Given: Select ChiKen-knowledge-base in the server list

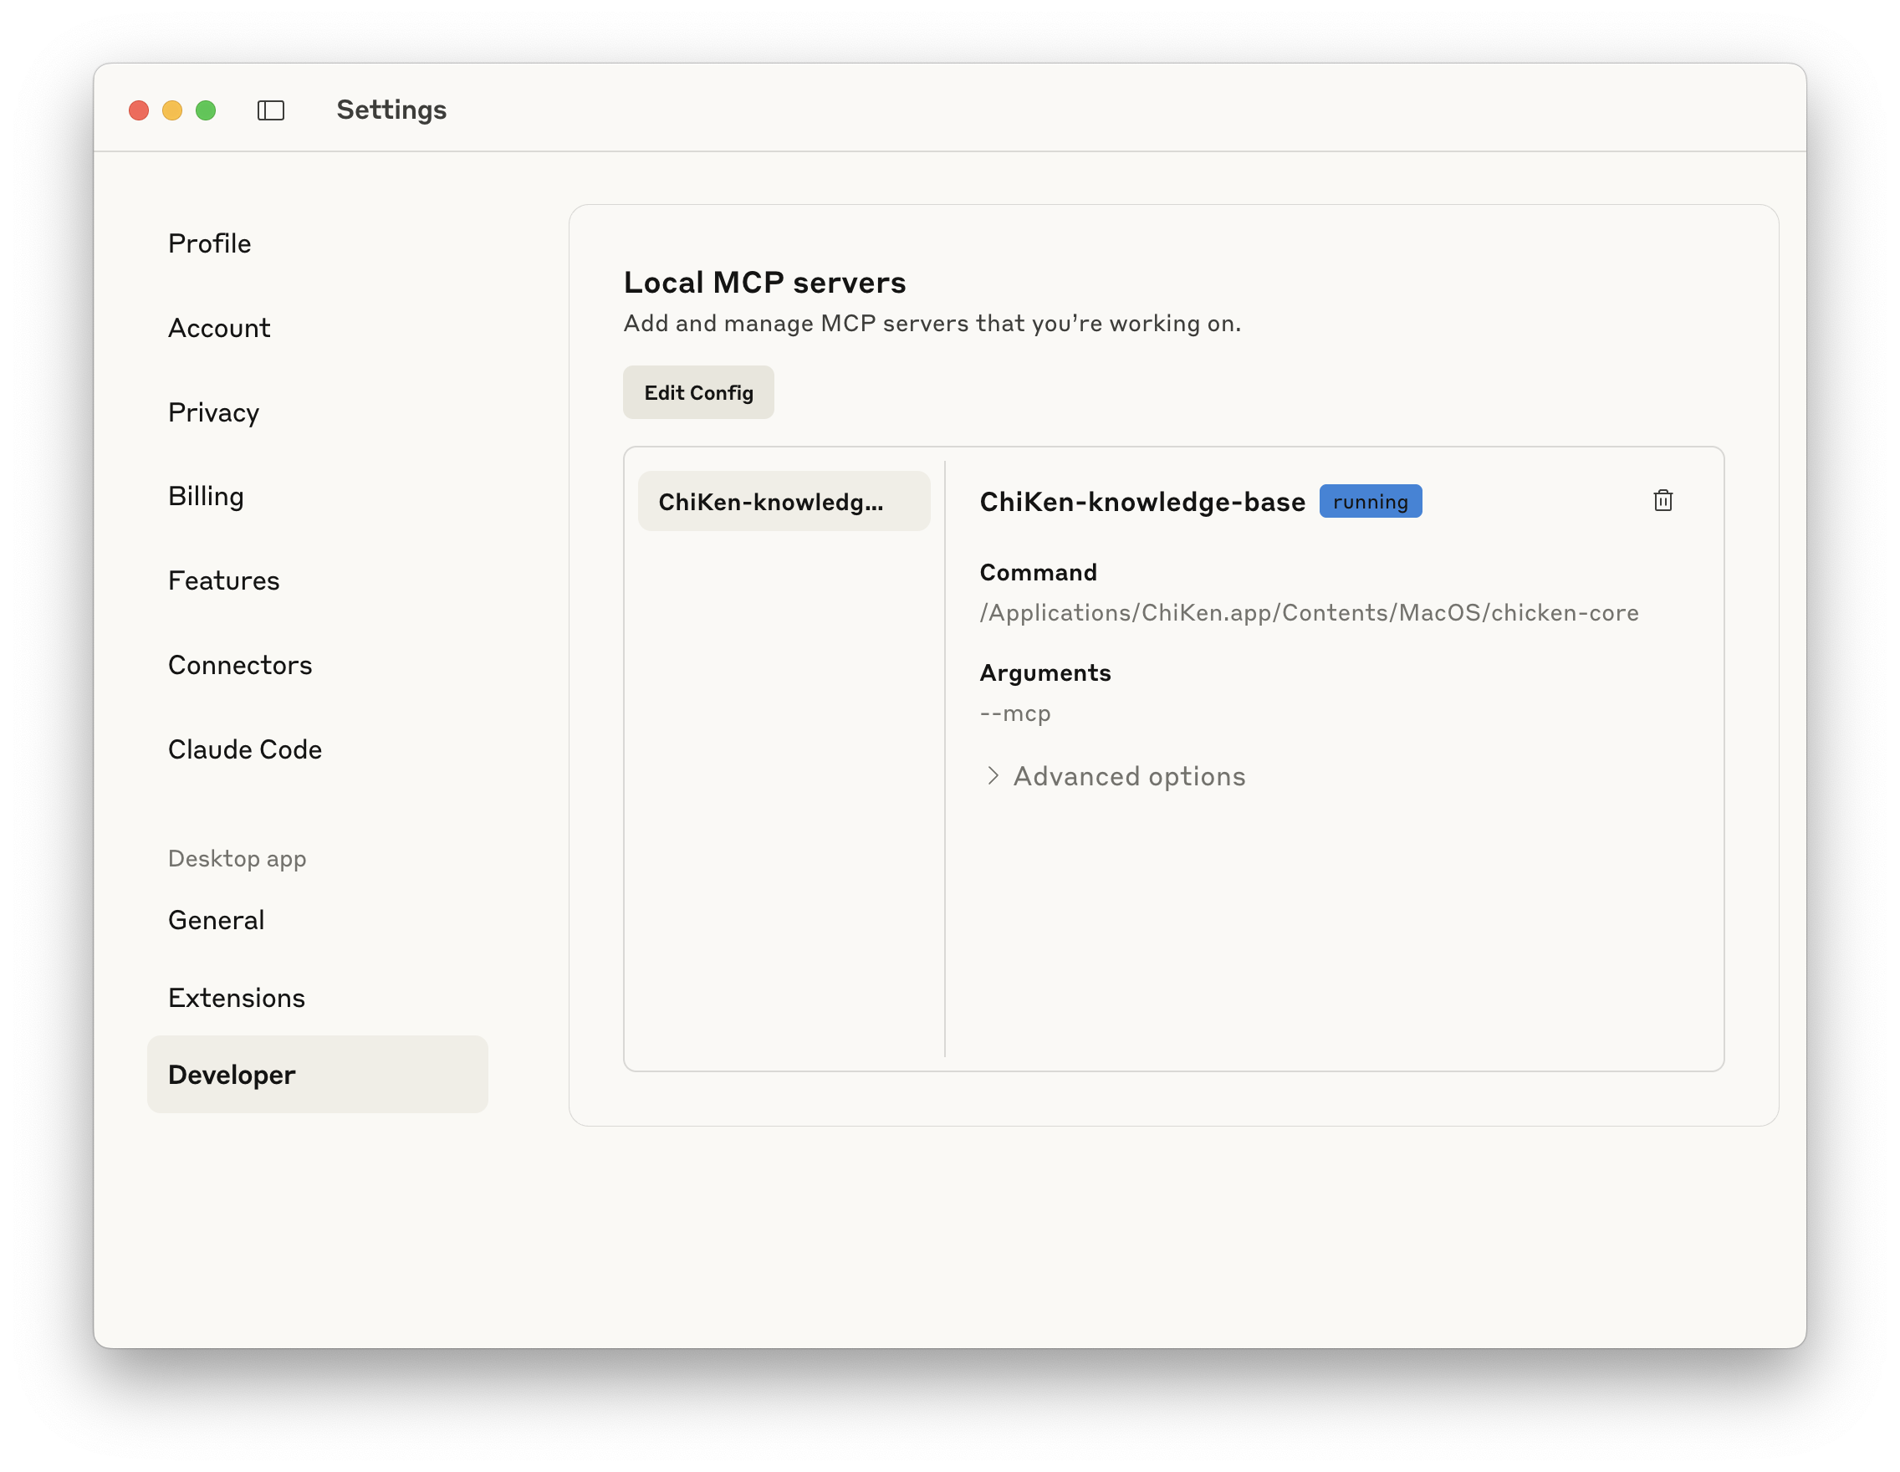Looking at the screenshot, I should point(783,502).
